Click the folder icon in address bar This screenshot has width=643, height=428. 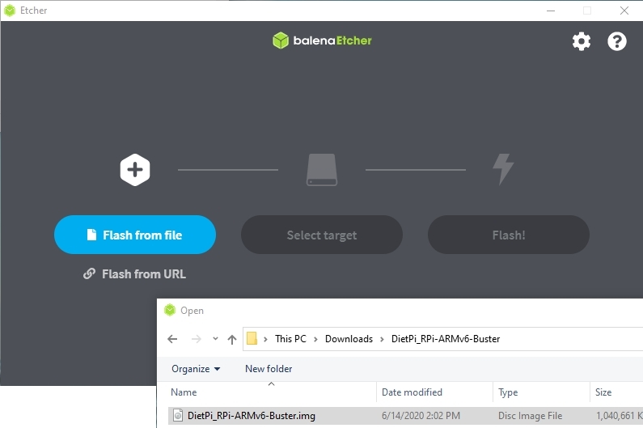[252, 338]
